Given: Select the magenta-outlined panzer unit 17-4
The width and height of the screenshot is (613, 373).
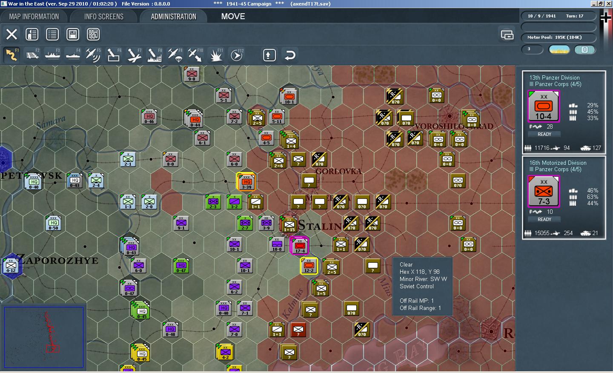Looking at the screenshot, I should click(x=299, y=245).
